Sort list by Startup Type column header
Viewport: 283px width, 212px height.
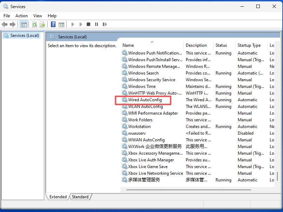coord(249,45)
